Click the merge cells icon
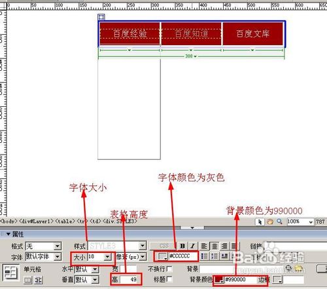The image size is (327, 289). [28, 280]
